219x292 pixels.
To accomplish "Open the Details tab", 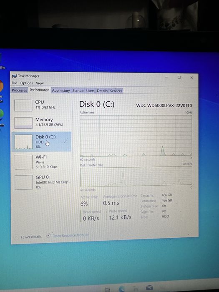I will coord(102,91).
